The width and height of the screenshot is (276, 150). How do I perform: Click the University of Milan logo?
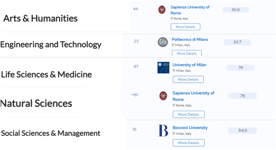tap(163, 68)
